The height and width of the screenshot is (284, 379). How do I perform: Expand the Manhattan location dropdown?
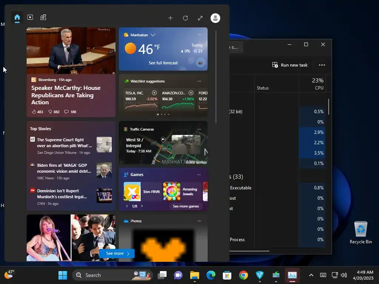(153, 35)
